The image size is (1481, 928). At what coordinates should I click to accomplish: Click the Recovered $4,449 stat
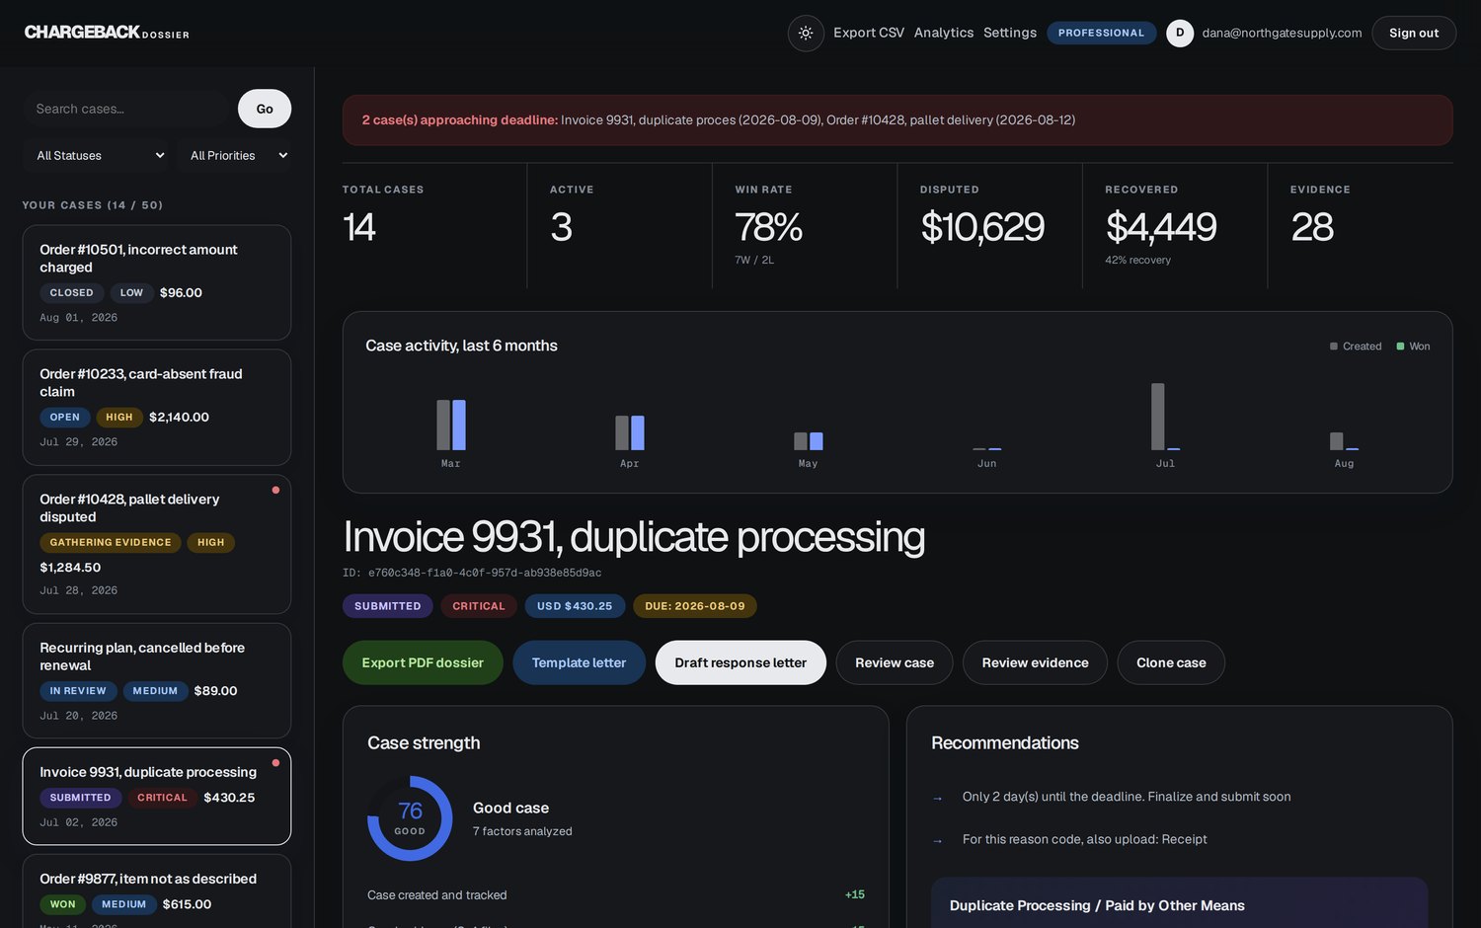[1175, 226]
